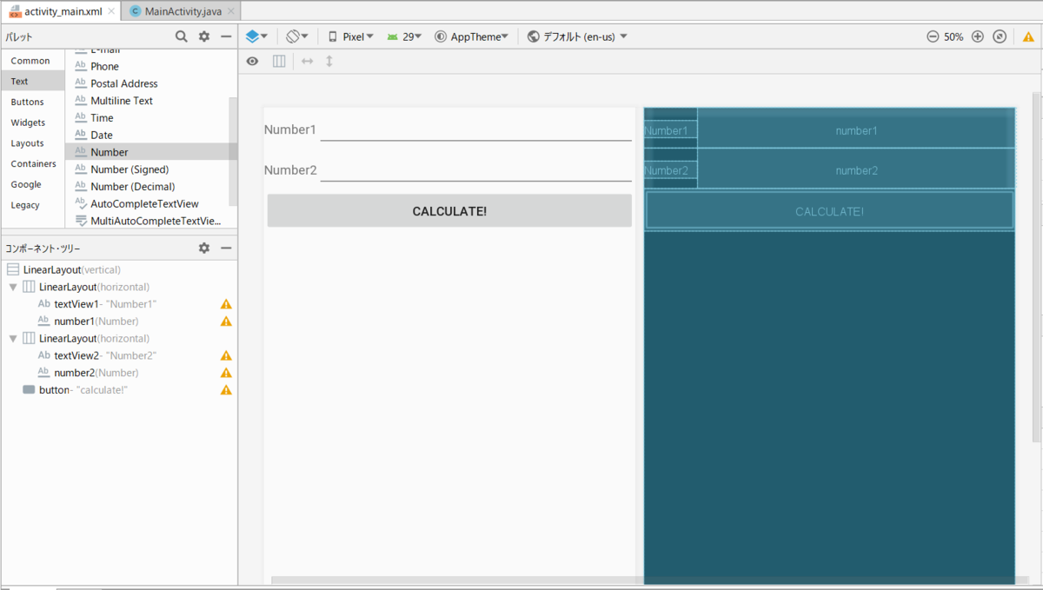This screenshot has width=1043, height=590.
Task: Minimize the palette panel
Action: [226, 36]
